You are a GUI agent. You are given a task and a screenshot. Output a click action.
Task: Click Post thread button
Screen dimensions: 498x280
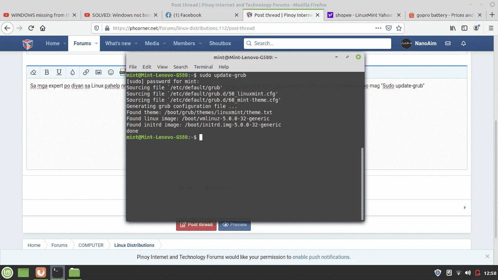197,225
